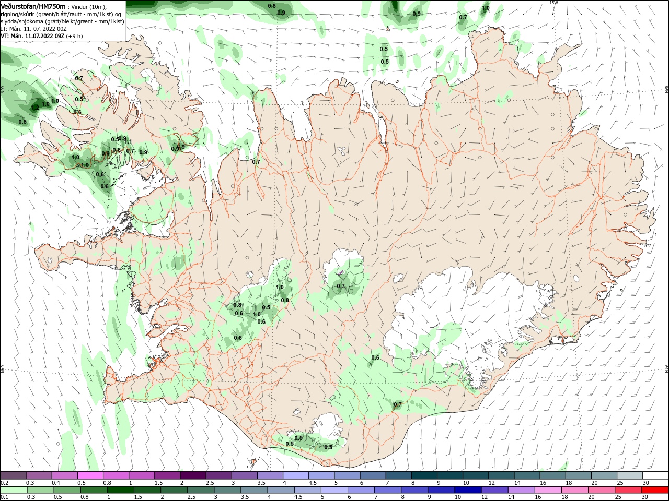Select the lower-row blue swatch labeled 8
The width and height of the screenshot is (669, 501).
[x=414, y=490]
